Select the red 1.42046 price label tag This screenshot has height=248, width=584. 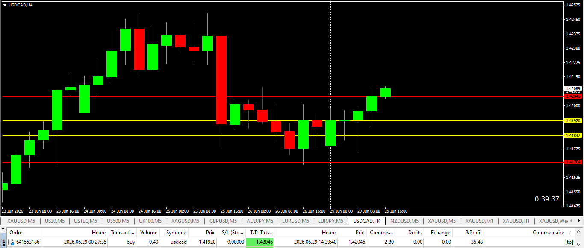[573, 96]
